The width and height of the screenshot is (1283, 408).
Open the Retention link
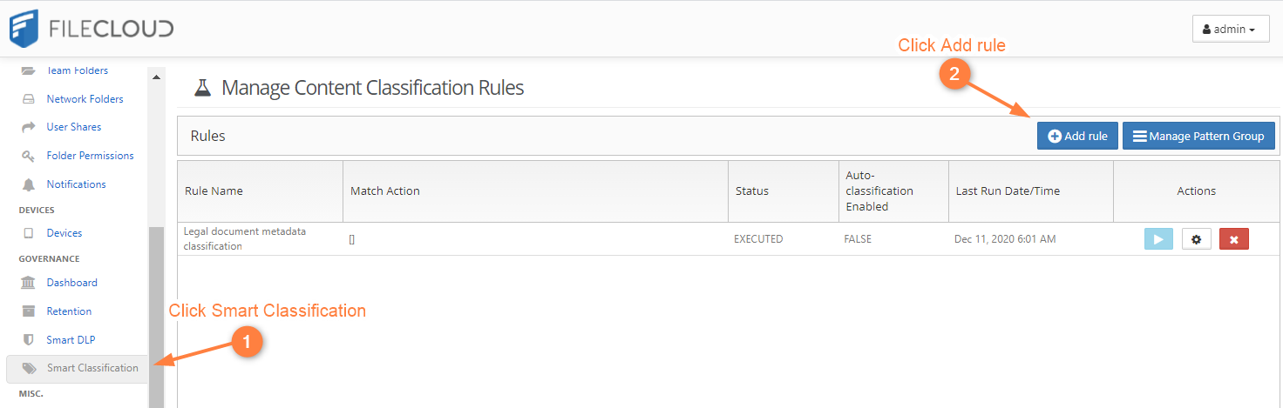[x=69, y=311]
